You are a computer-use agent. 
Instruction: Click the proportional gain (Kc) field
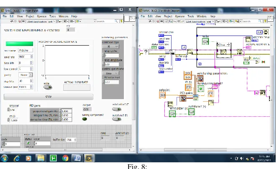(x=67, y=111)
